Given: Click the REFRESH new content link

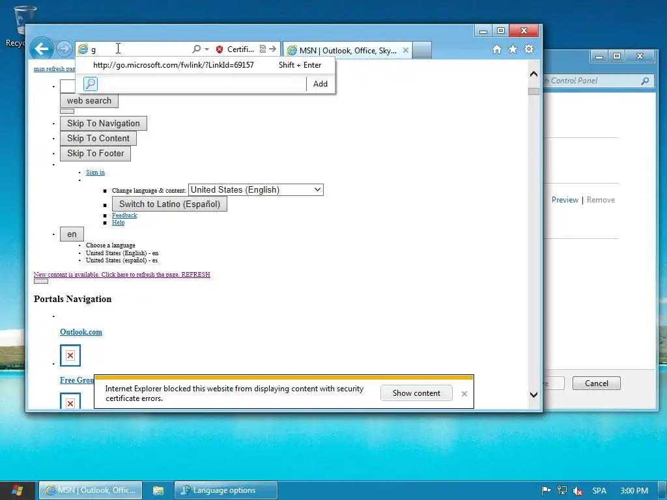Looking at the screenshot, I should (x=122, y=275).
